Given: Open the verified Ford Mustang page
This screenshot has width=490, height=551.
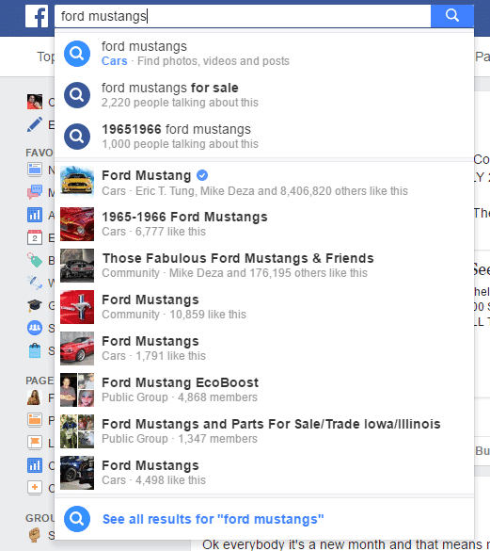Looking at the screenshot, I should pos(264,183).
